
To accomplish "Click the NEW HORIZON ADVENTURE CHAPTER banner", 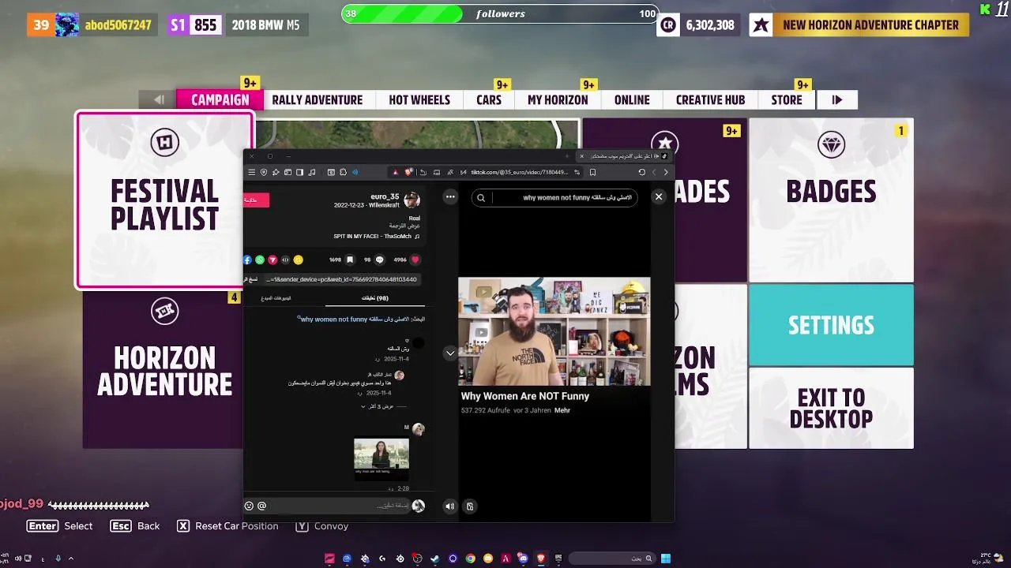I will click(x=859, y=25).
